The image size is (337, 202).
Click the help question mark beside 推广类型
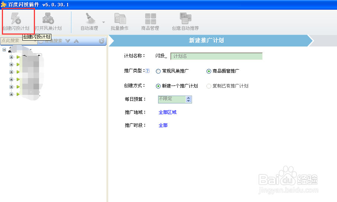(x=147, y=71)
